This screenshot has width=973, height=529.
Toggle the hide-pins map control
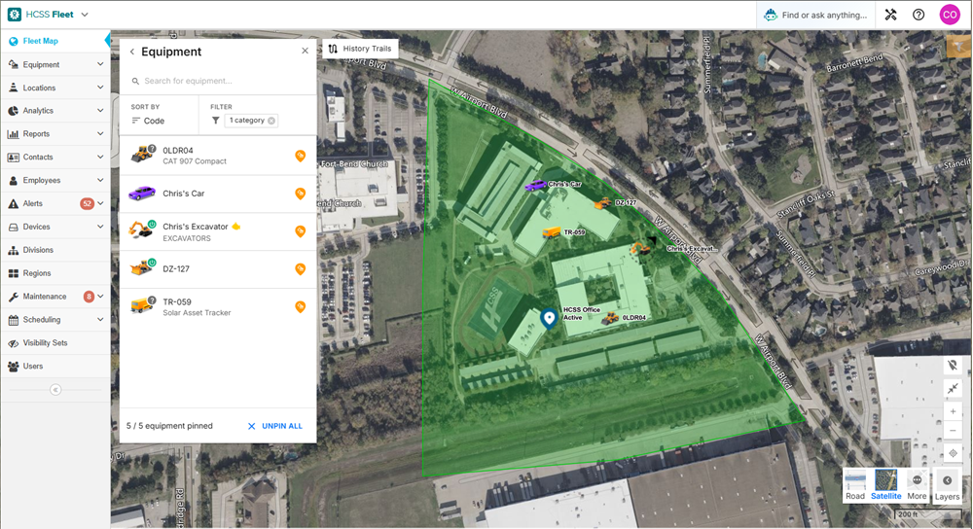[953, 366]
